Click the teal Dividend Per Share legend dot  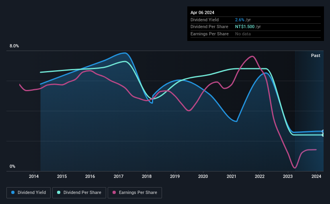(x=59, y=192)
